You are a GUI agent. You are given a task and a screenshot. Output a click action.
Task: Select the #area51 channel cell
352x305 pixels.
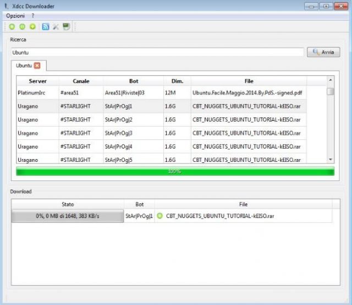[81, 93]
